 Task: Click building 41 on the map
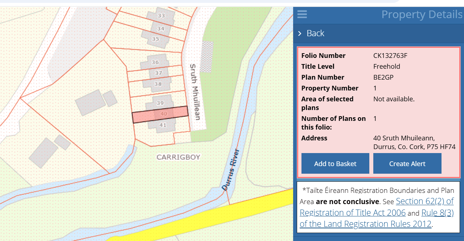tap(163, 125)
